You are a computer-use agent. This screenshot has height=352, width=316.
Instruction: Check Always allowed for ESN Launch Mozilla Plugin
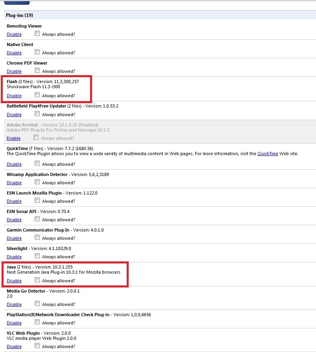[37, 200]
